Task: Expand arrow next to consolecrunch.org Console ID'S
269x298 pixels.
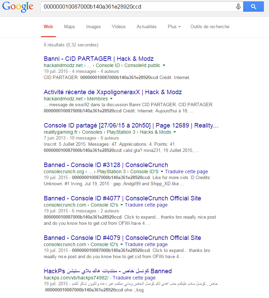Action: point(162,172)
